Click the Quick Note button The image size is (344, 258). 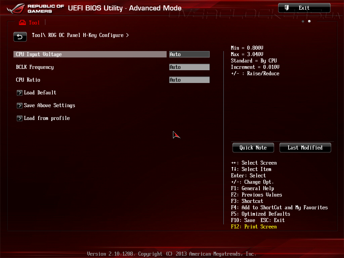pyautogui.click(x=253, y=148)
